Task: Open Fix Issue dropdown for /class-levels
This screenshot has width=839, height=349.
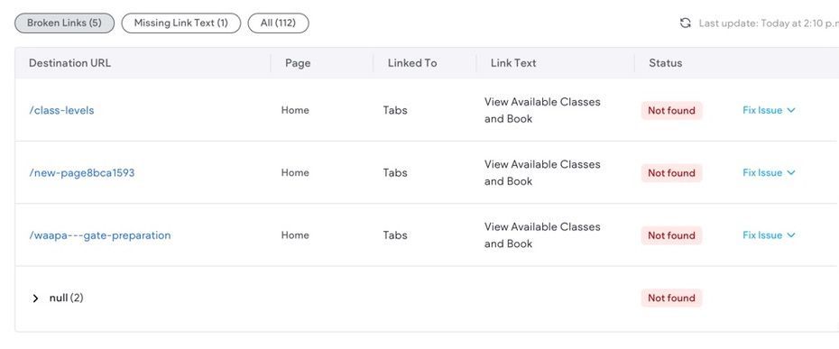Action: click(769, 110)
